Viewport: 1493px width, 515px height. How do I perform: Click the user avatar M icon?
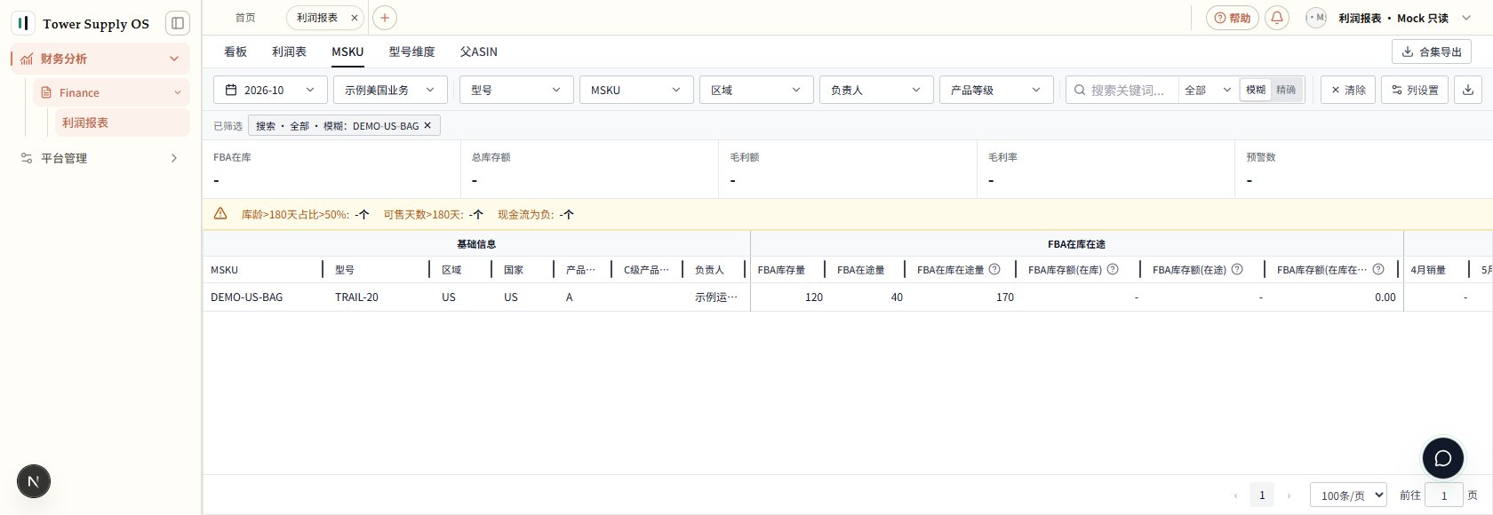[x=1316, y=18]
